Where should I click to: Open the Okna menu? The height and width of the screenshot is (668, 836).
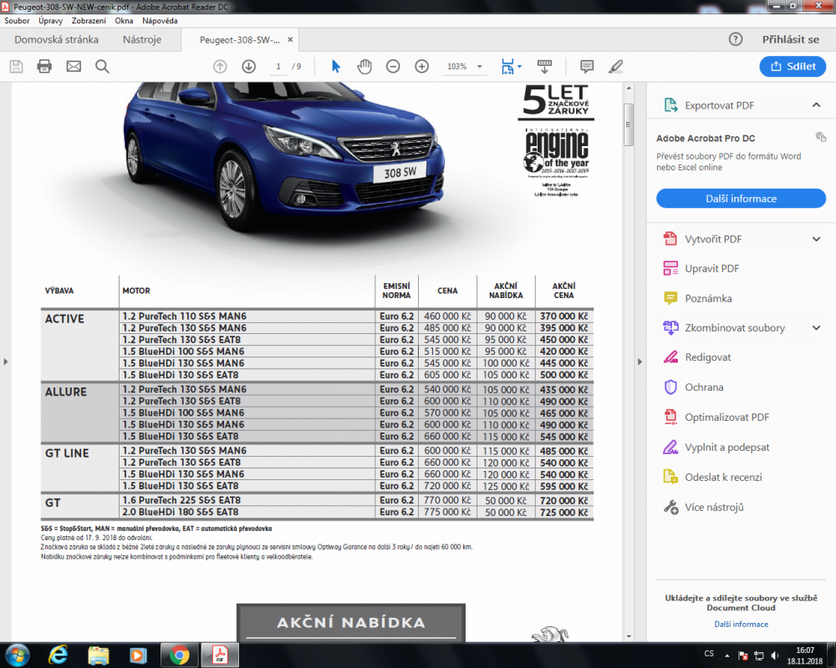point(124,21)
